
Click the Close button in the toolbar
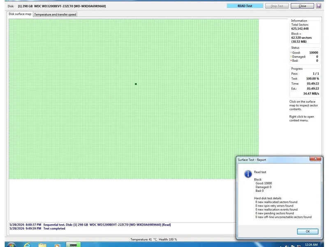[x=302, y=6]
